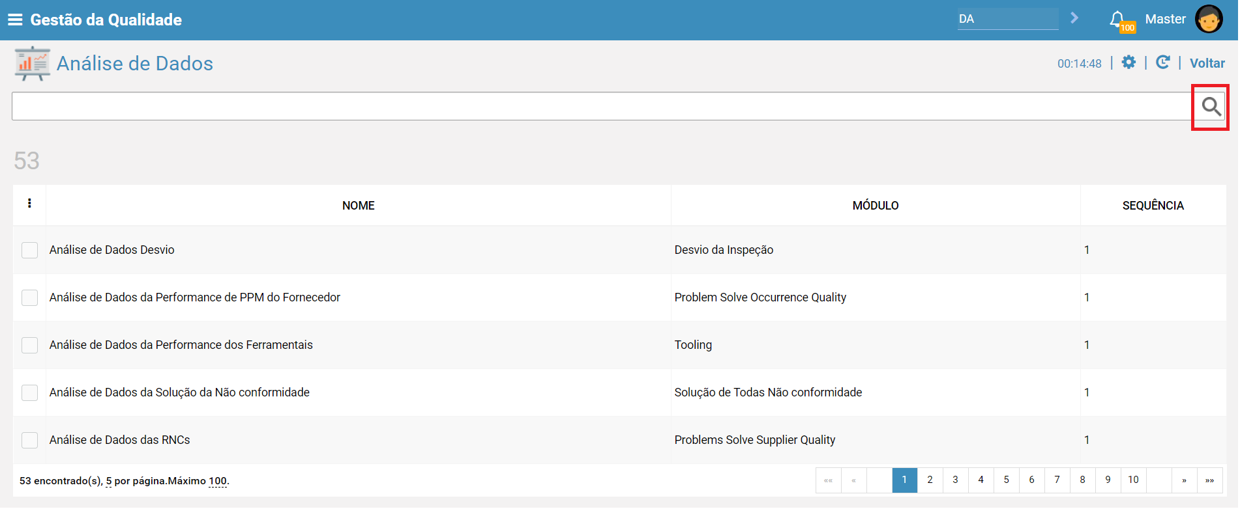1240x509 pixels.
Task: Click the Gestão da Qualidade header title
Action: (x=106, y=20)
